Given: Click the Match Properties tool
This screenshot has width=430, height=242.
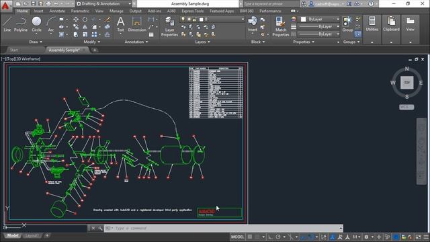Looking at the screenshot, I should (x=281, y=26).
